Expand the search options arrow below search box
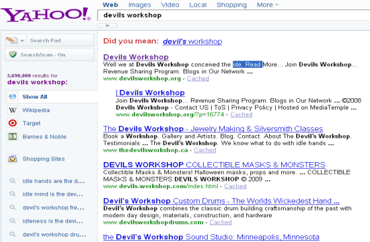370x242 pixels. pos(108,26)
